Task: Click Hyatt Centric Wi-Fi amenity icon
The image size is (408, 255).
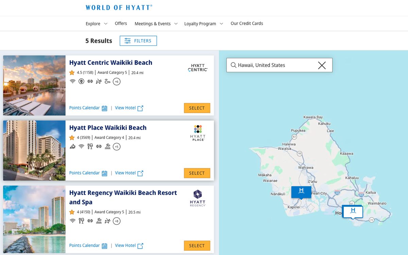Action: pyautogui.click(x=72, y=81)
